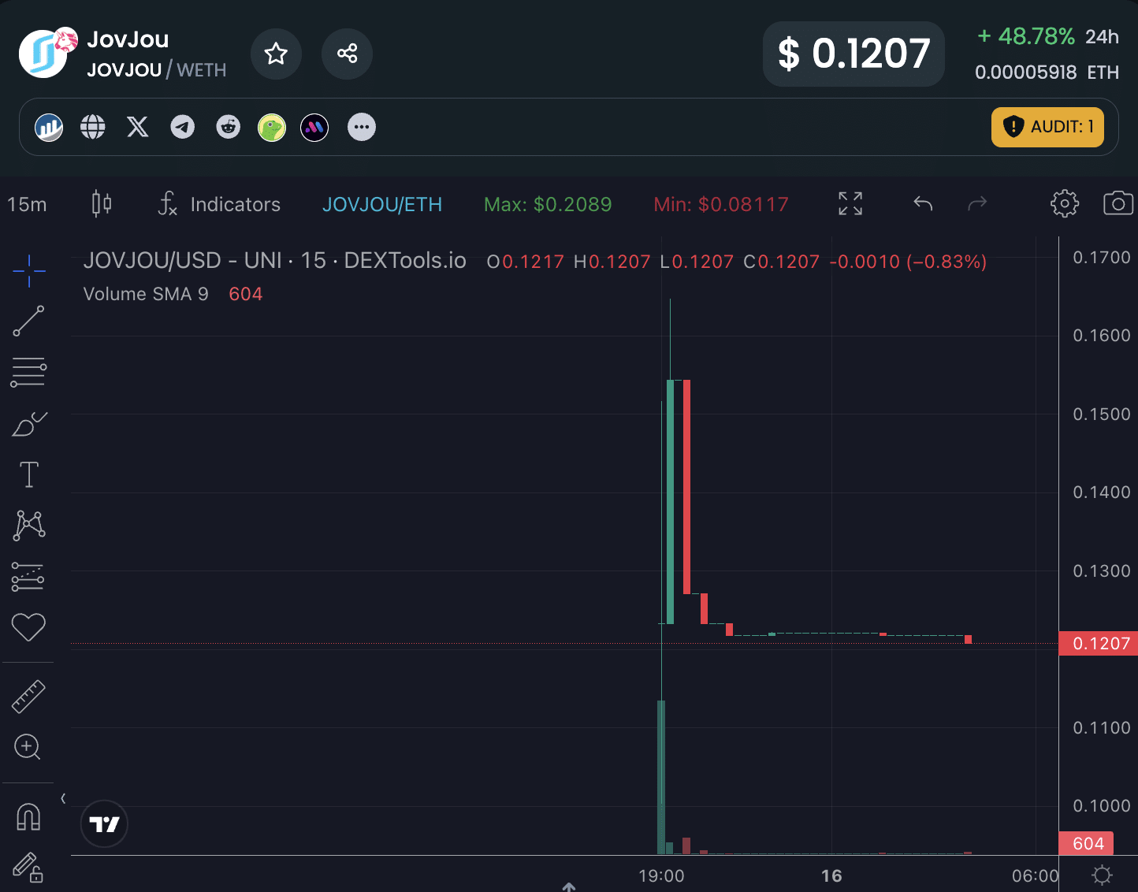Open the candlestick chart style selector

tap(102, 204)
